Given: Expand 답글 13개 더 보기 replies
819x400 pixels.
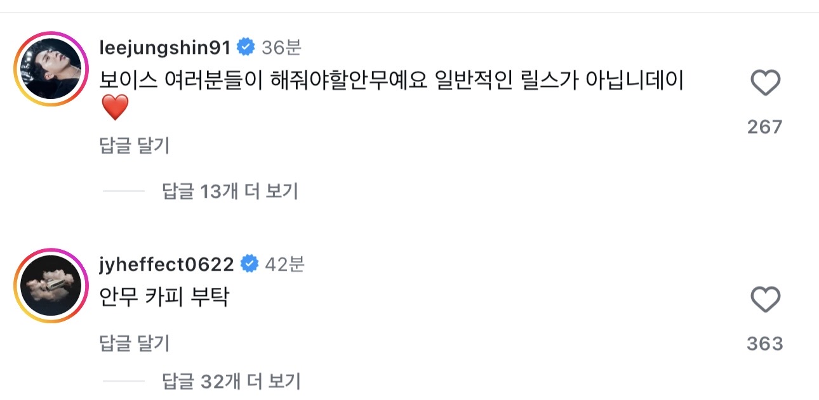Looking at the screenshot, I should click(x=230, y=191).
